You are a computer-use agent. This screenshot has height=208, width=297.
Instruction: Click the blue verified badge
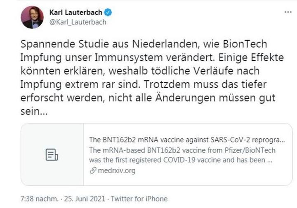pos(108,12)
